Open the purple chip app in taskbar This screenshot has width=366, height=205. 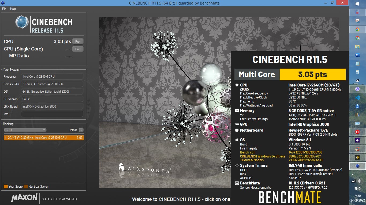(357, 140)
